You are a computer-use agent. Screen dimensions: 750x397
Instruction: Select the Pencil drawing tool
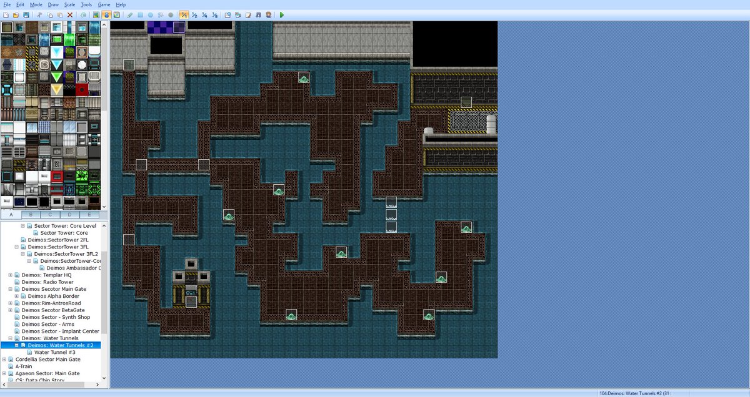(130, 14)
